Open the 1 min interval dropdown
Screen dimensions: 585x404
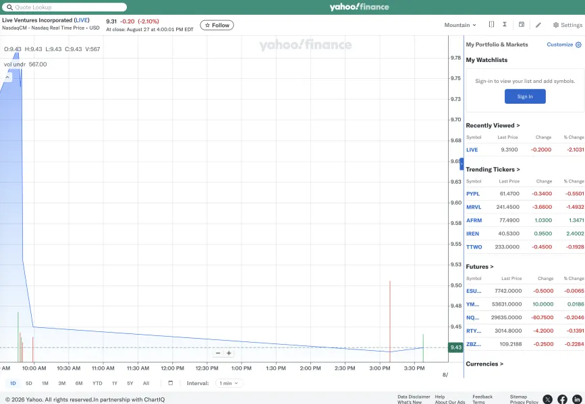(x=229, y=383)
